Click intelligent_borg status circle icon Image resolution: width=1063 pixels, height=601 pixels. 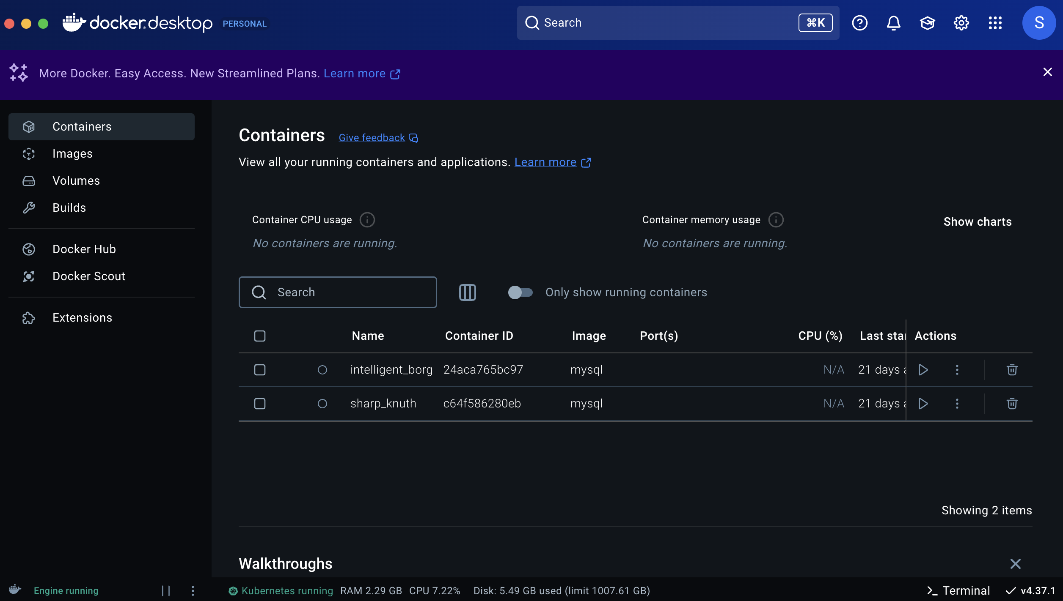[x=322, y=370]
